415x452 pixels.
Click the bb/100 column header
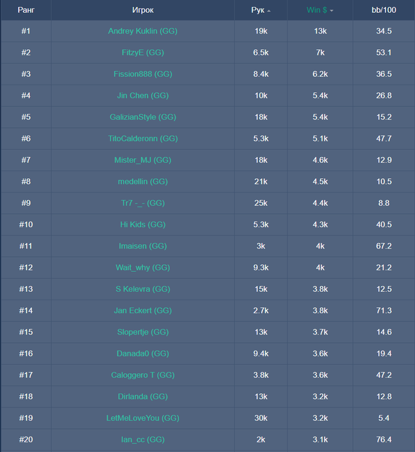pyautogui.click(x=385, y=10)
